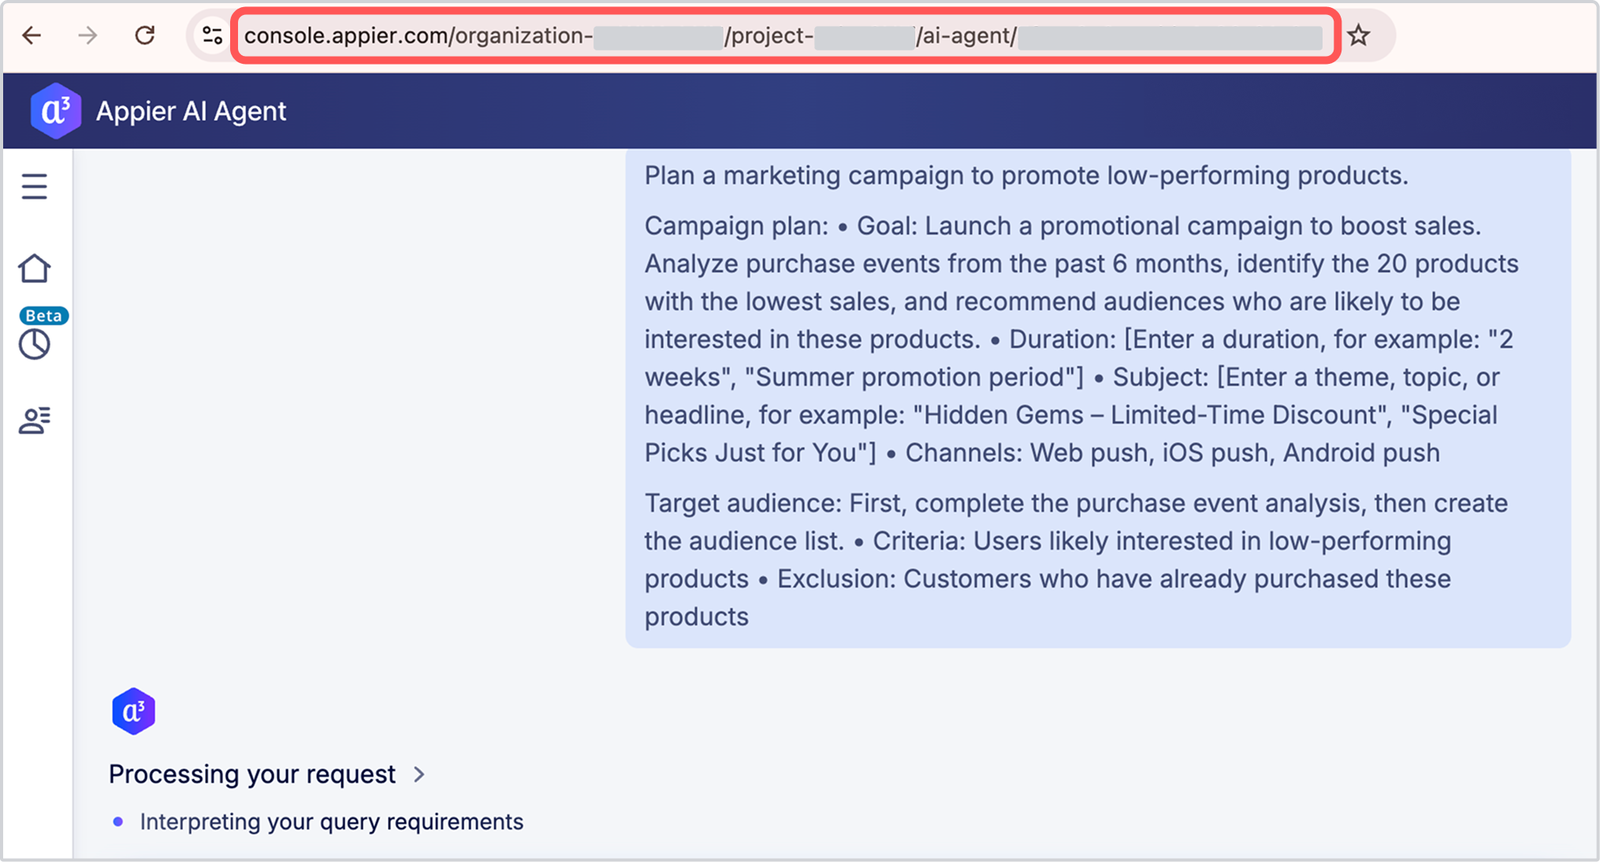Bookmark this page with the star icon
The image size is (1600, 862).
1358,35
